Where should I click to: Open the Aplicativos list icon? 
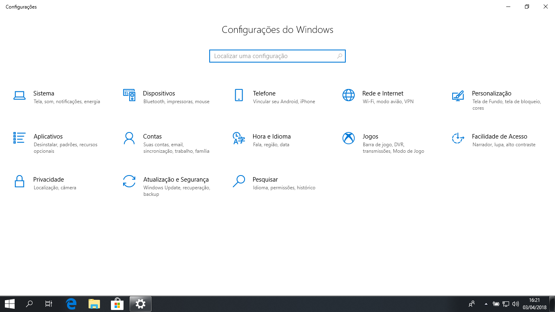click(20, 138)
